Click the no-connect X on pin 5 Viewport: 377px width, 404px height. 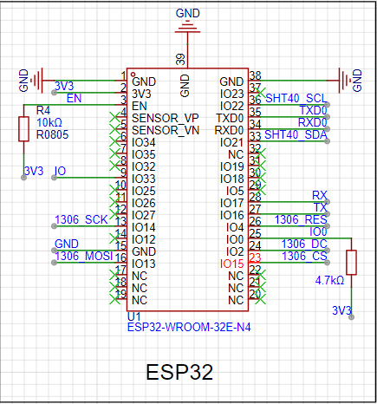114,129
